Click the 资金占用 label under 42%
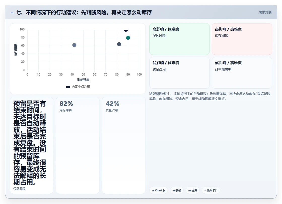The height and width of the screenshot is (204, 282). 112,110
